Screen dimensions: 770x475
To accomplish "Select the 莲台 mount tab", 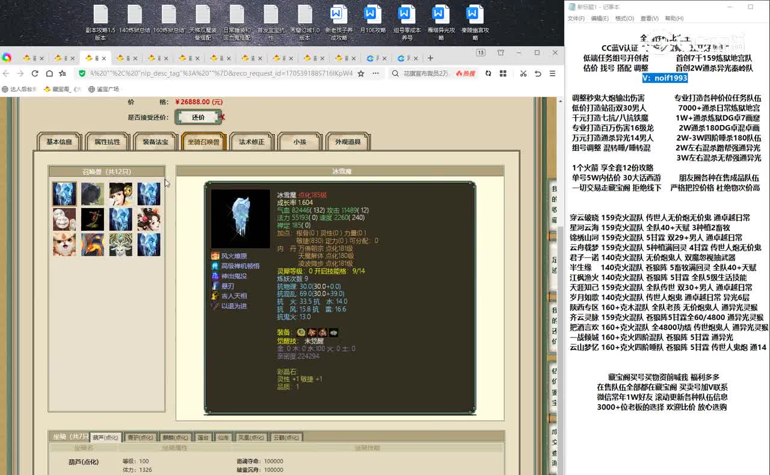I will (x=203, y=437).
